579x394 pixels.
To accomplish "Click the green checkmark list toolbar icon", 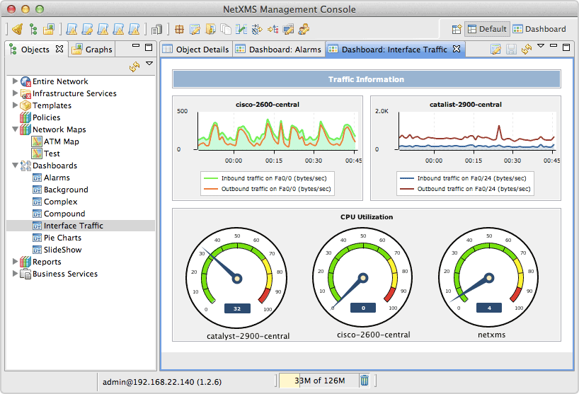I will point(241,29).
